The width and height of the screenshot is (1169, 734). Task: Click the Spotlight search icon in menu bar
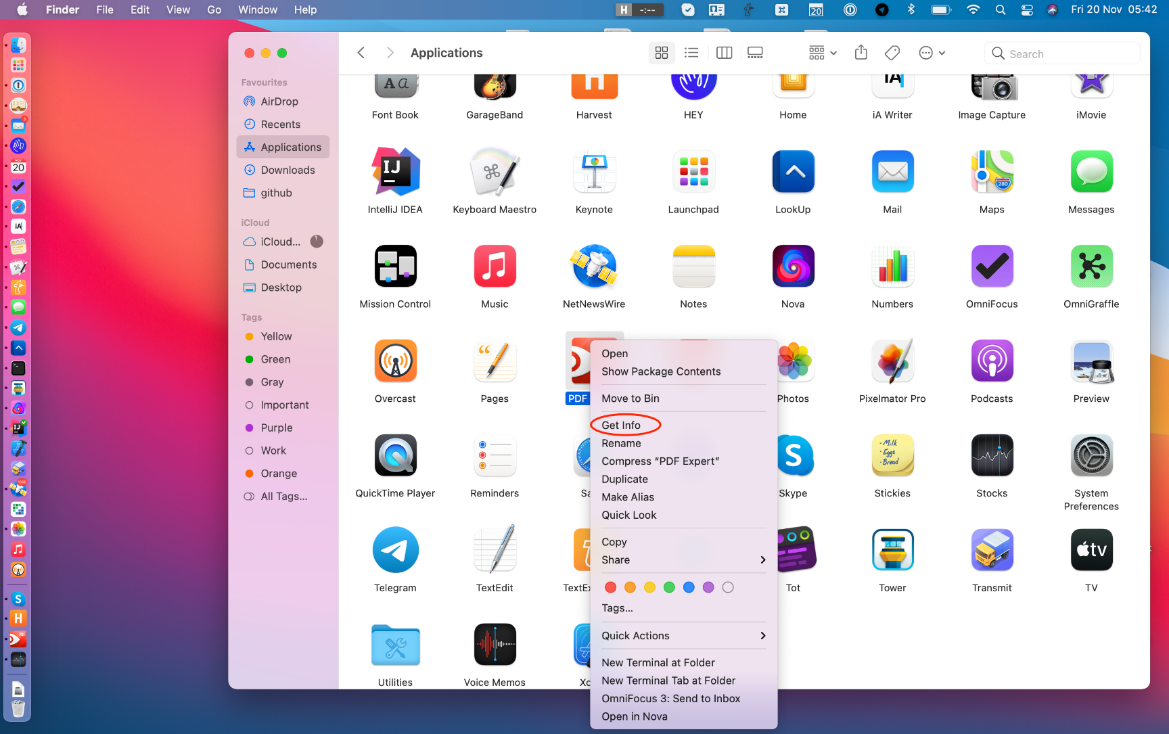coord(1001,9)
